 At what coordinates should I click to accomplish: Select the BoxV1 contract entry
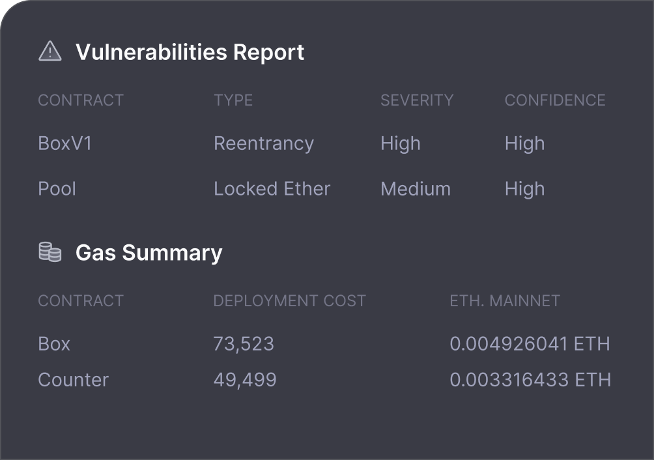(65, 143)
